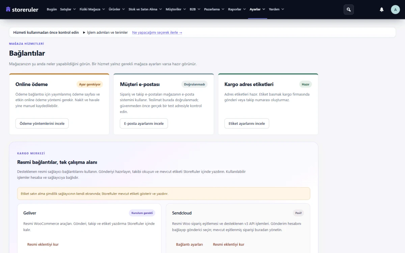
Task: Expand the Fiziki Mağaza dropdown
Action: coord(92,9)
